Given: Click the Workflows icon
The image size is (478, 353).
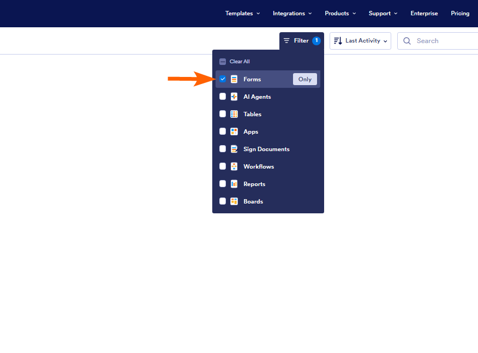Looking at the screenshot, I should (x=234, y=166).
